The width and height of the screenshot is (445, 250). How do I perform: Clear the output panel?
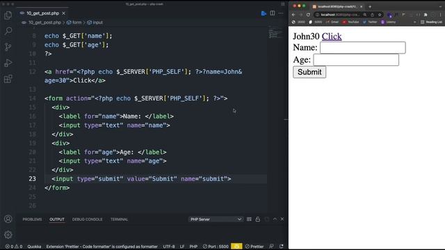coord(249,219)
